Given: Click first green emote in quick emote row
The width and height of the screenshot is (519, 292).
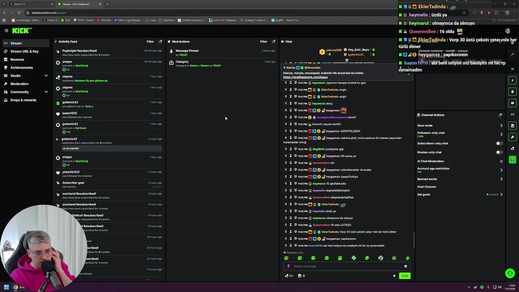Looking at the screenshot, I should tap(286, 258).
